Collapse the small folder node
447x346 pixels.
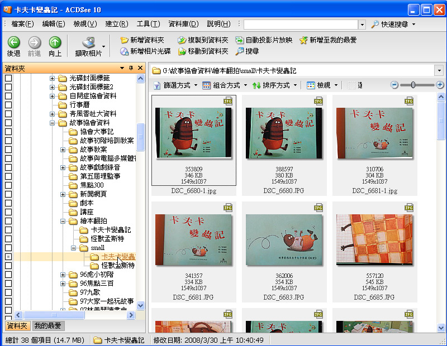[73, 248]
